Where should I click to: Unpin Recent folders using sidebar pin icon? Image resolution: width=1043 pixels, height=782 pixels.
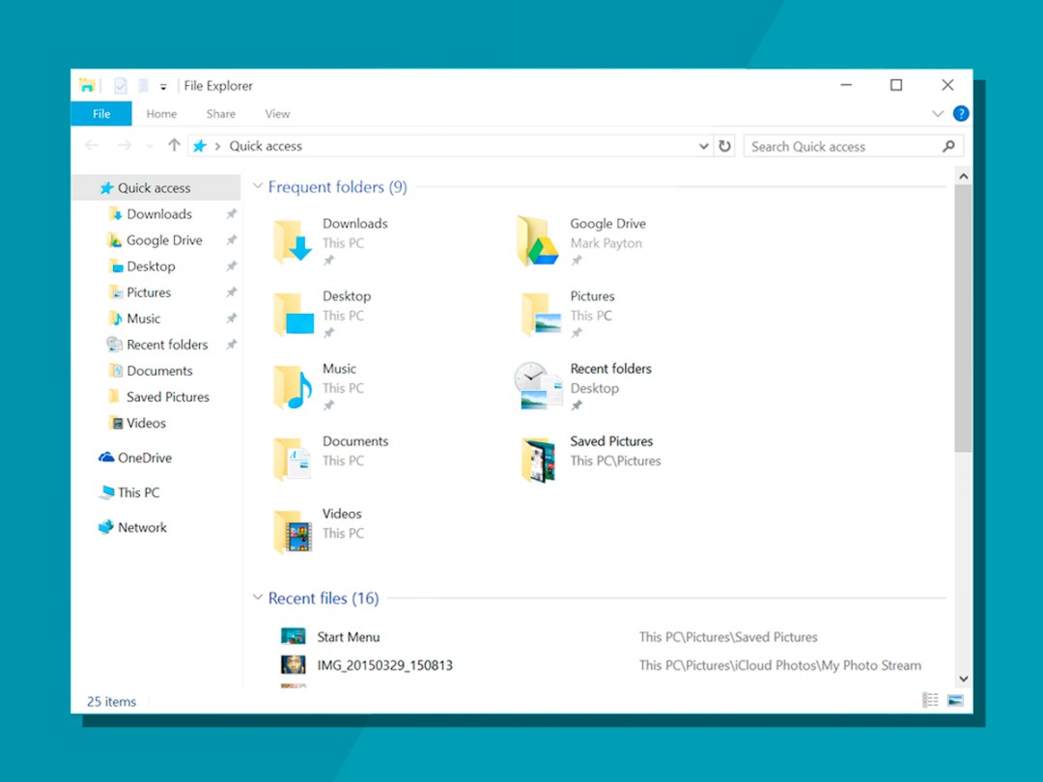[231, 345]
